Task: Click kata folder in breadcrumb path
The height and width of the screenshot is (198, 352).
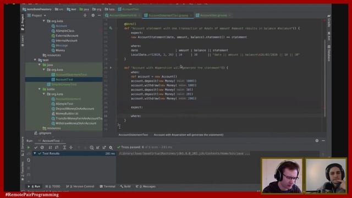Action: (110, 9)
